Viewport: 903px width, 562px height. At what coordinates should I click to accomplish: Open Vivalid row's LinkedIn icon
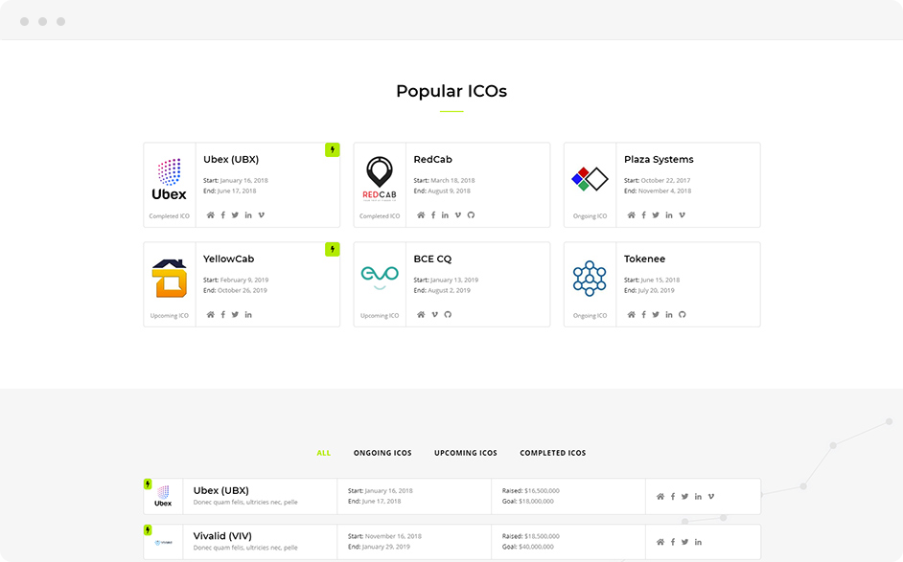tap(698, 542)
